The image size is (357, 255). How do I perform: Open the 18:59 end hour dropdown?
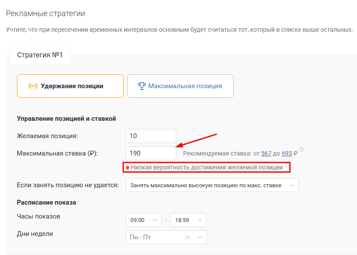188,220
